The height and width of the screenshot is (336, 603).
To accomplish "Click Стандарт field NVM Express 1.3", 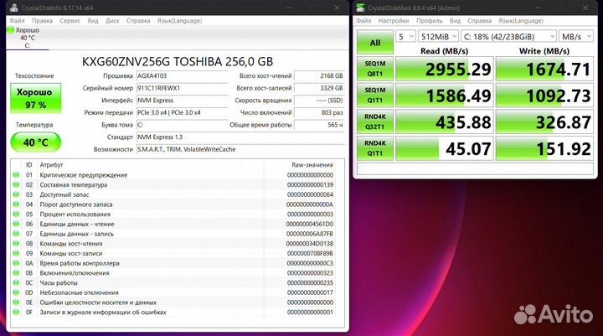I will click(240, 137).
